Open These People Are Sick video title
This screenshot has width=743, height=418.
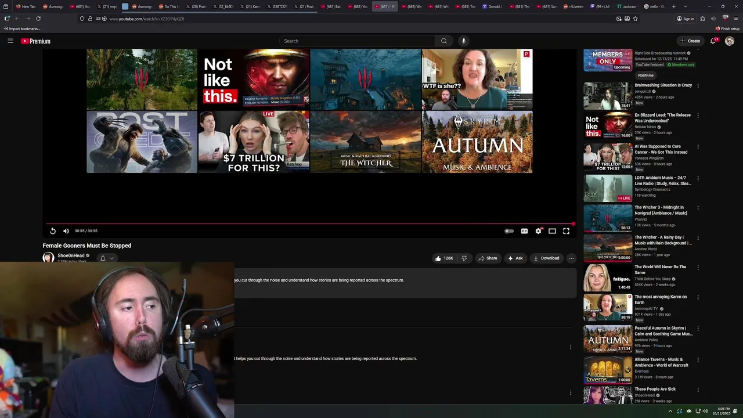[x=655, y=389]
